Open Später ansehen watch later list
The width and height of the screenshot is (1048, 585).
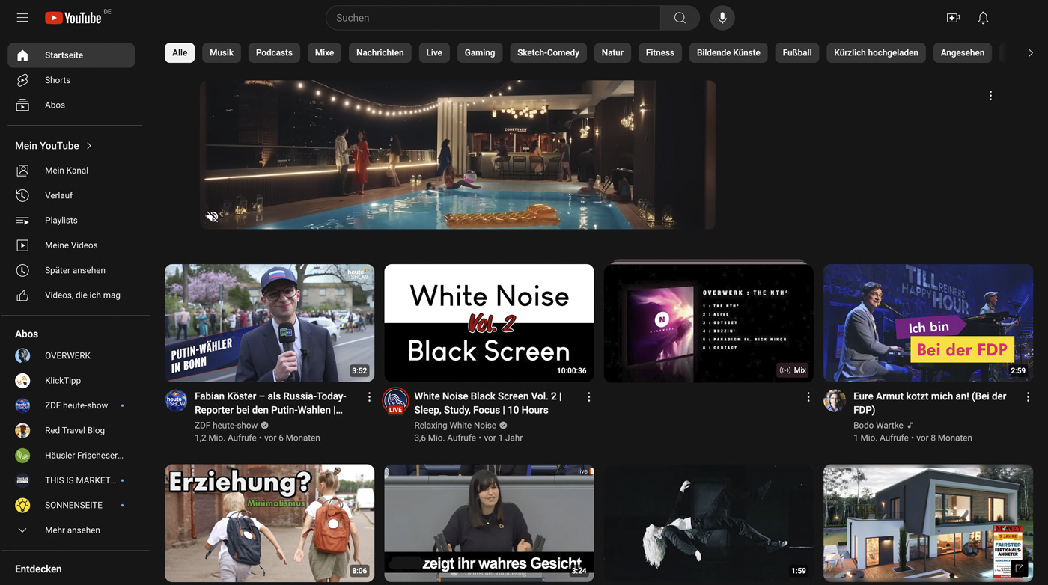tap(74, 270)
